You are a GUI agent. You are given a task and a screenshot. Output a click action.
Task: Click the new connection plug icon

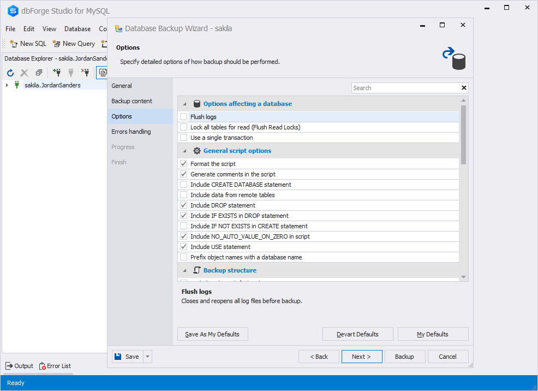(x=57, y=73)
